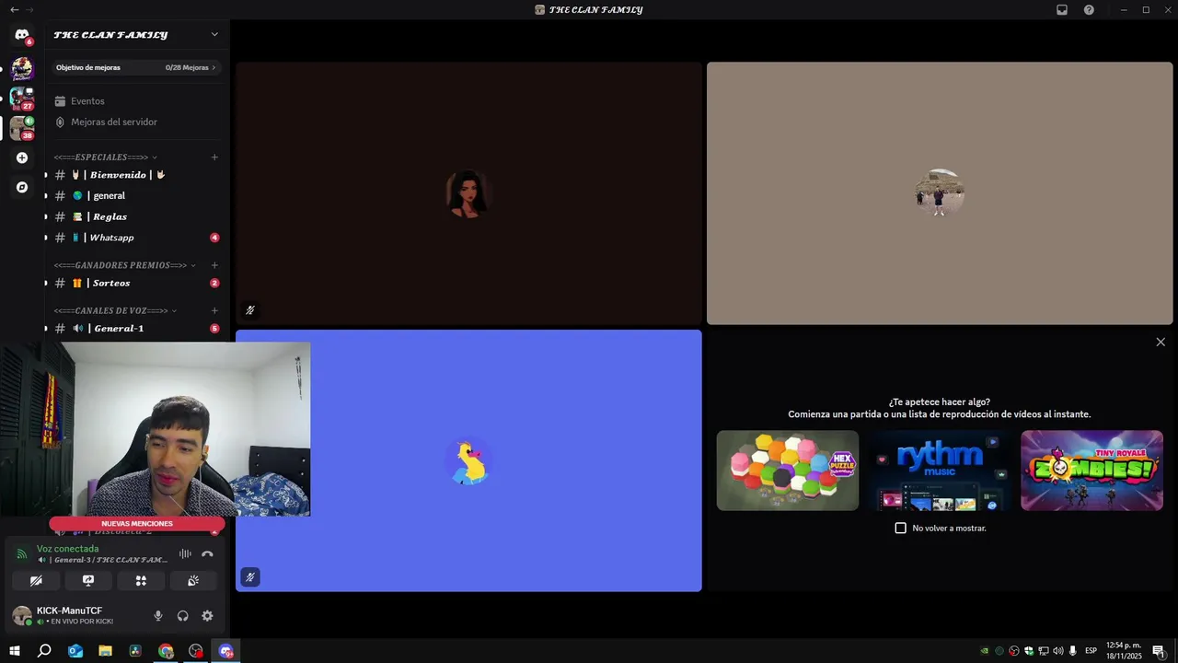Collapse the CANALES DE VOZ category
This screenshot has width=1178, height=663.
pyautogui.click(x=116, y=310)
